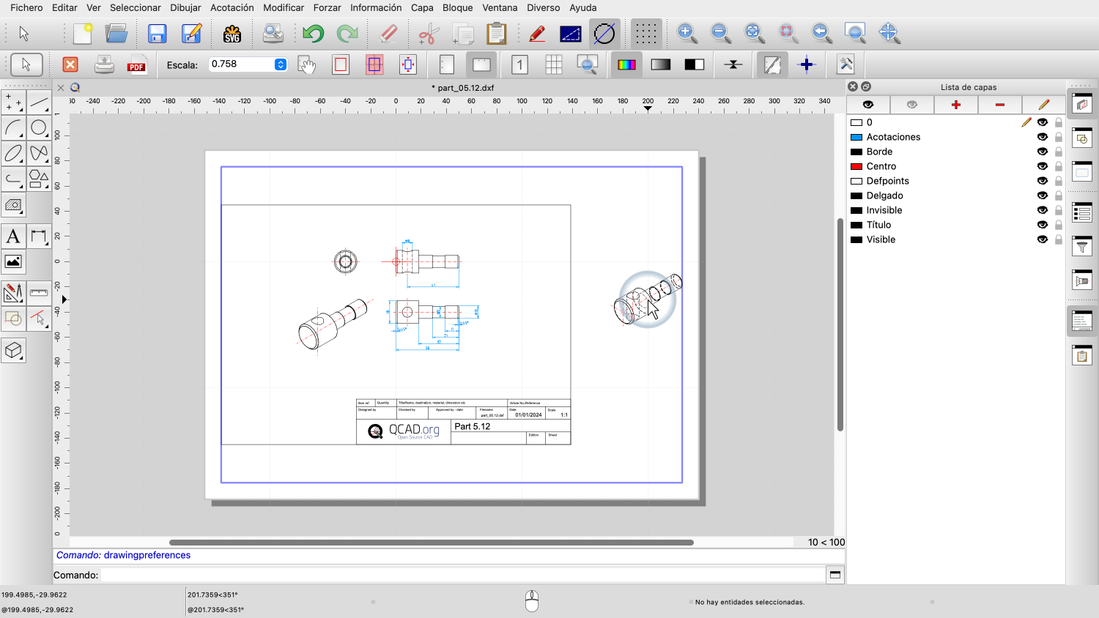Click the red swatch of the Centro layer
The width and height of the screenshot is (1099, 618).
tap(856, 166)
